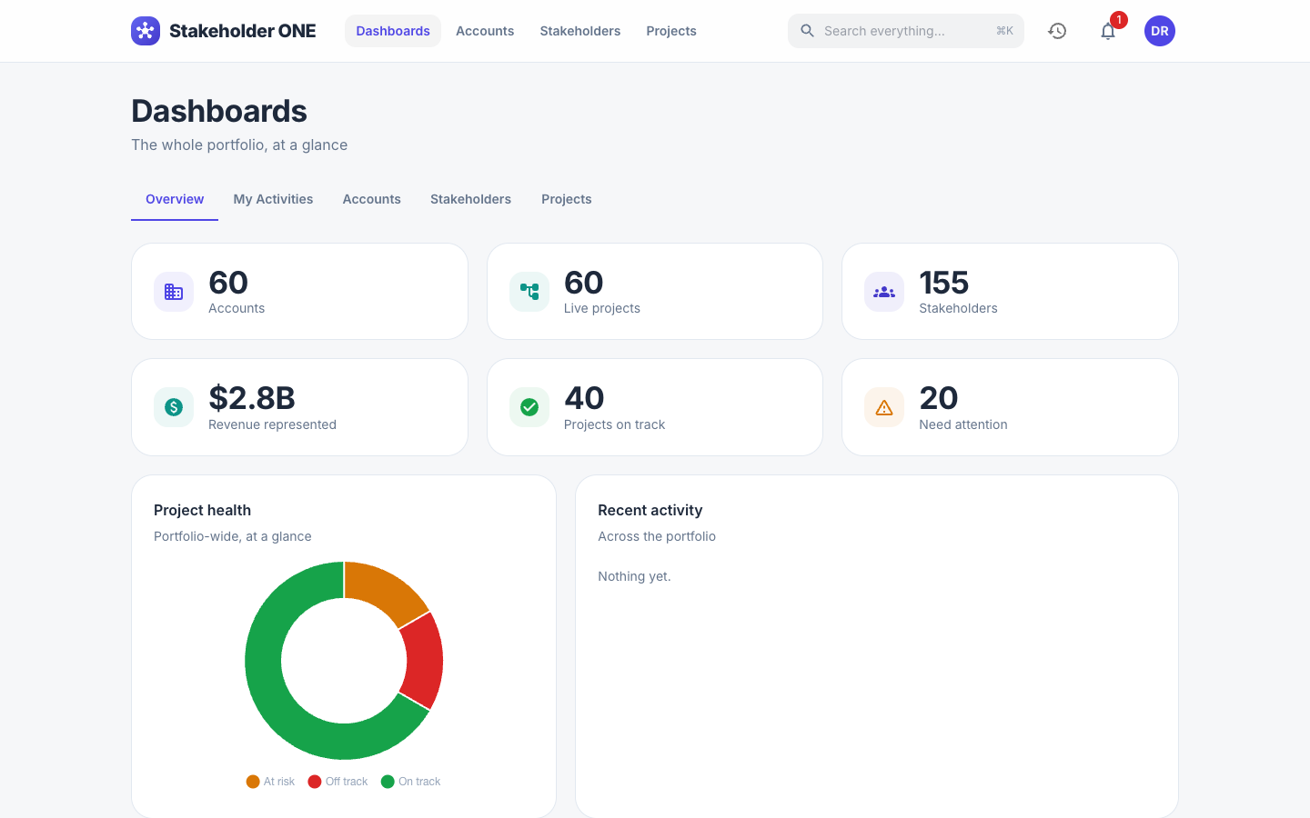Click the Revenue dollar icon
The height and width of the screenshot is (818, 1310).
point(174,407)
